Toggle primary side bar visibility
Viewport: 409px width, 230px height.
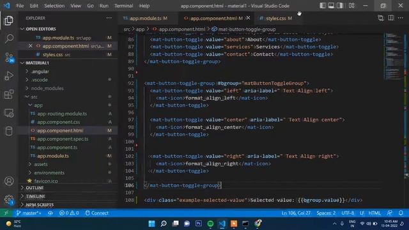point(323,6)
